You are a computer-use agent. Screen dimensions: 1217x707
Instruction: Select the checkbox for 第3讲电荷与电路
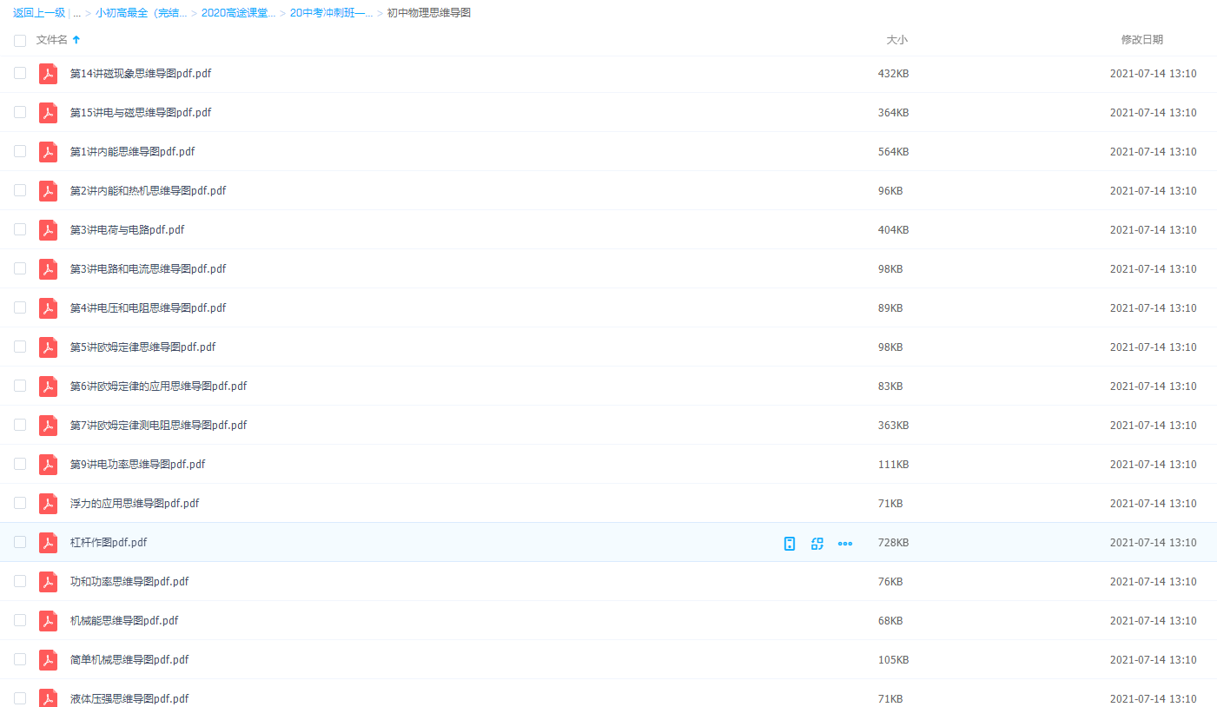click(x=20, y=230)
